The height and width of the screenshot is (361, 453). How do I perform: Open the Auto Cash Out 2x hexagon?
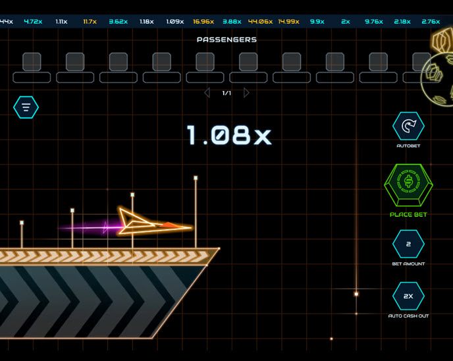pos(408,296)
